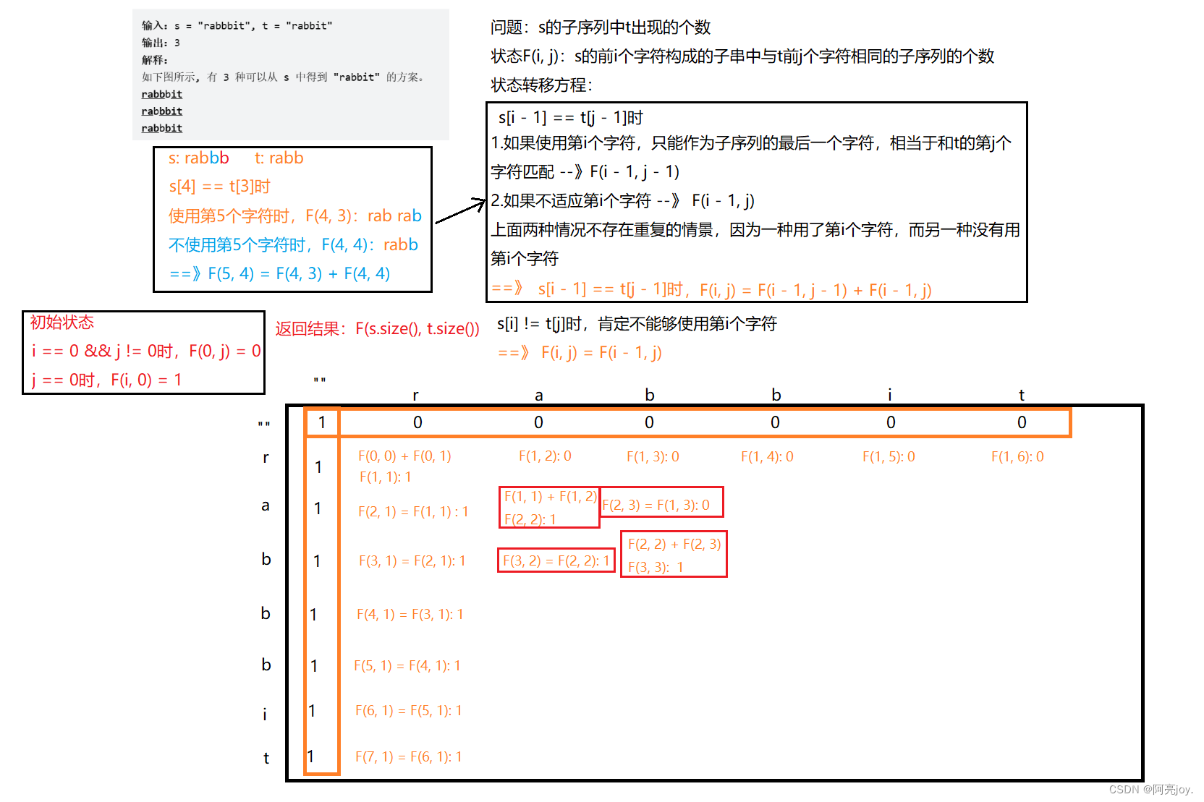Viewport: 1204px width, 802px height.
Task: Click the example line 's: rabbb t: rabb'
Action: click(x=236, y=158)
